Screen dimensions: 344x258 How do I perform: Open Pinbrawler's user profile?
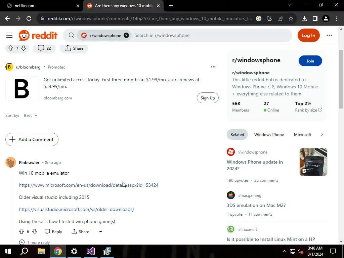pyautogui.click(x=29, y=162)
